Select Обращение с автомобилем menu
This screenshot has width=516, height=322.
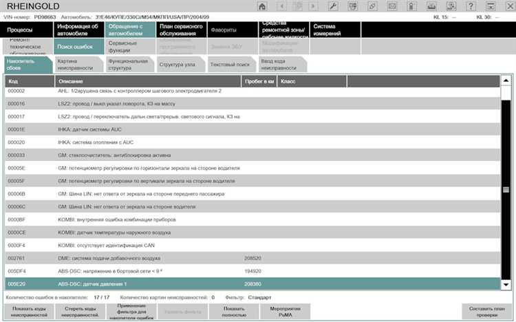[x=130, y=30]
